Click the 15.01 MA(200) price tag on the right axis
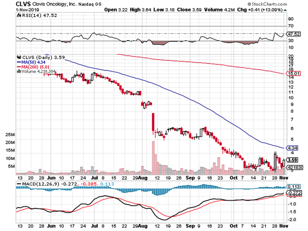The image size is (308, 231). click(294, 73)
